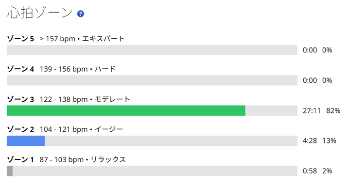Select the green Zone 3 progress bar
Image resolution: width=348 pixels, height=185 pixels.
(126, 110)
